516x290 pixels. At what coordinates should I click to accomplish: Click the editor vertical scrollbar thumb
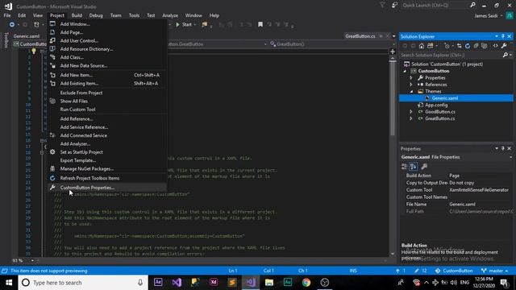(393, 98)
